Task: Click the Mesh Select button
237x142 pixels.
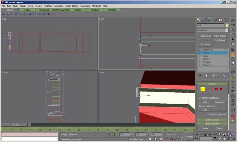Action: pos(205,36)
